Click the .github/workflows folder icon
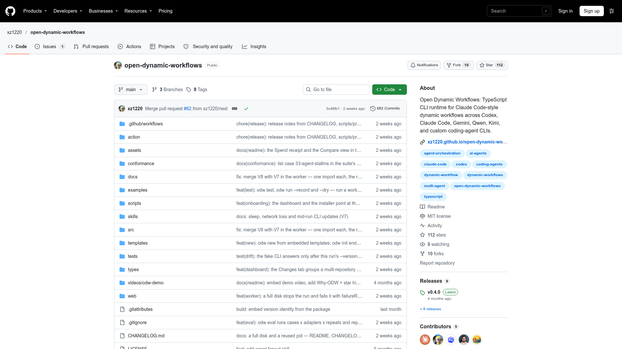This screenshot has height=349, width=622. point(122,124)
